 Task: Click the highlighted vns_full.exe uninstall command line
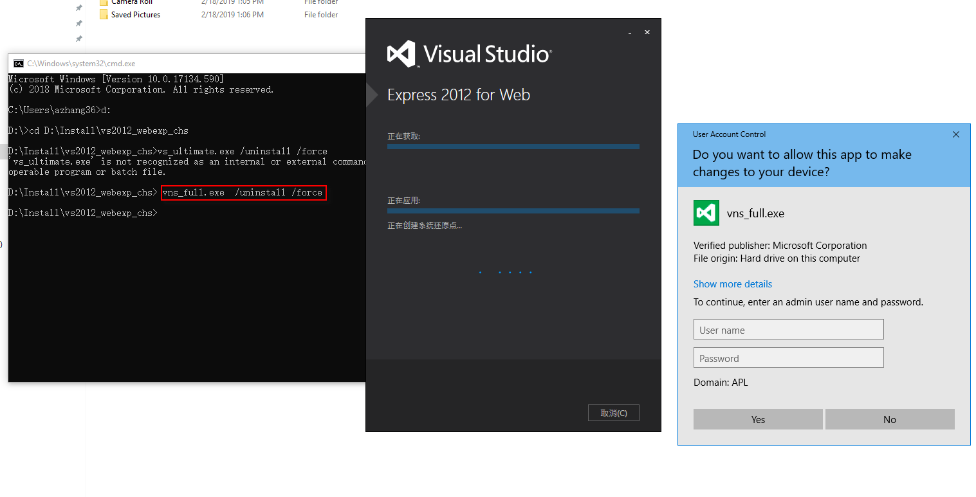pyautogui.click(x=244, y=192)
